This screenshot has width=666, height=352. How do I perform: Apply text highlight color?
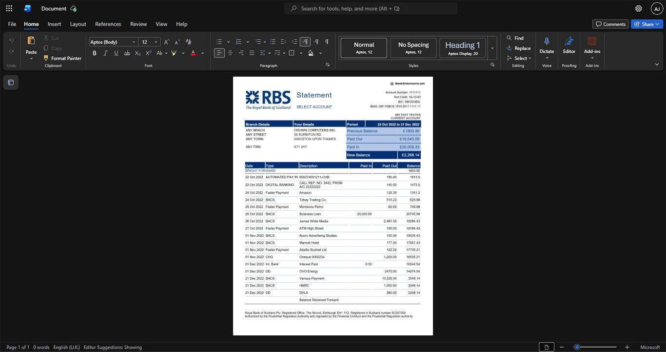tap(174, 53)
